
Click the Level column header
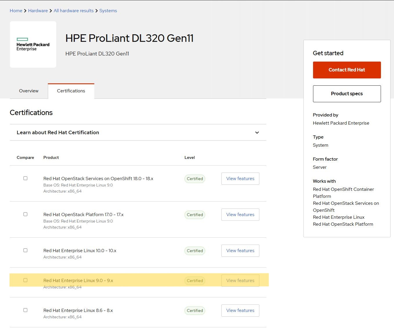190,157
